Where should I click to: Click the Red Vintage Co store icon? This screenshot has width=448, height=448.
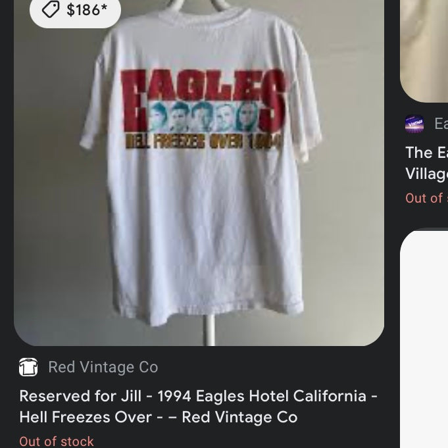pyautogui.click(x=28, y=367)
